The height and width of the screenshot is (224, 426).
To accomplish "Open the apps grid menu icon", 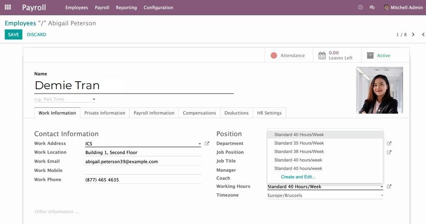I will [x=8, y=7].
